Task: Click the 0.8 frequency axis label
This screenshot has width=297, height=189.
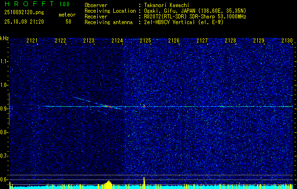Action: (x=4, y=132)
